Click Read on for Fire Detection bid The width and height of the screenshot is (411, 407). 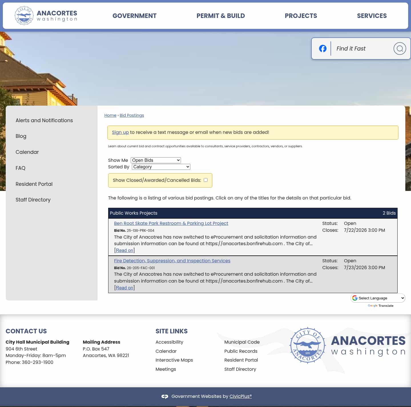pos(124,288)
